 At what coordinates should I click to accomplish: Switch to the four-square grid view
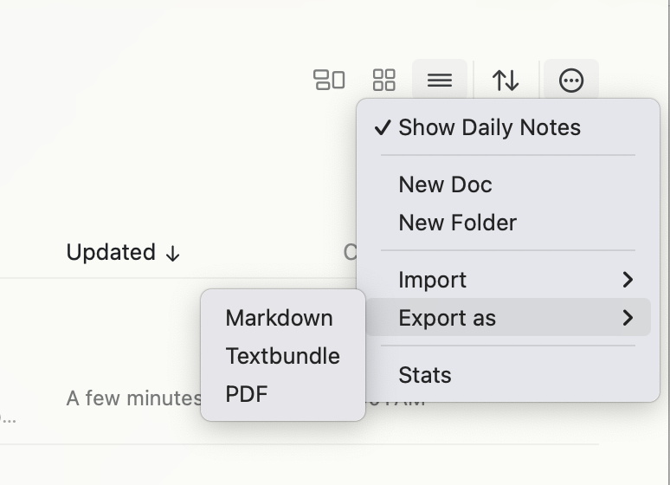click(x=383, y=81)
